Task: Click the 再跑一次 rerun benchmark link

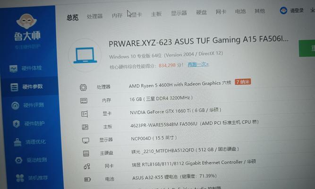Action: pos(198,64)
